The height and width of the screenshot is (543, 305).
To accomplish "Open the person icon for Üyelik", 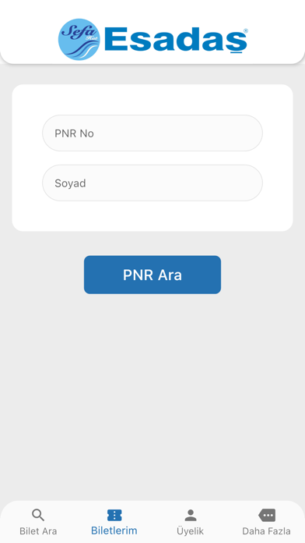I will (191, 515).
